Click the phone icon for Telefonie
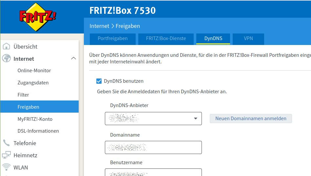This screenshot has height=176, width=311. pyautogui.click(x=6, y=143)
